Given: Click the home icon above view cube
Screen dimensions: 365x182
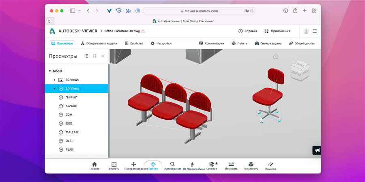Looking at the screenshot, I should click(x=276, y=57).
